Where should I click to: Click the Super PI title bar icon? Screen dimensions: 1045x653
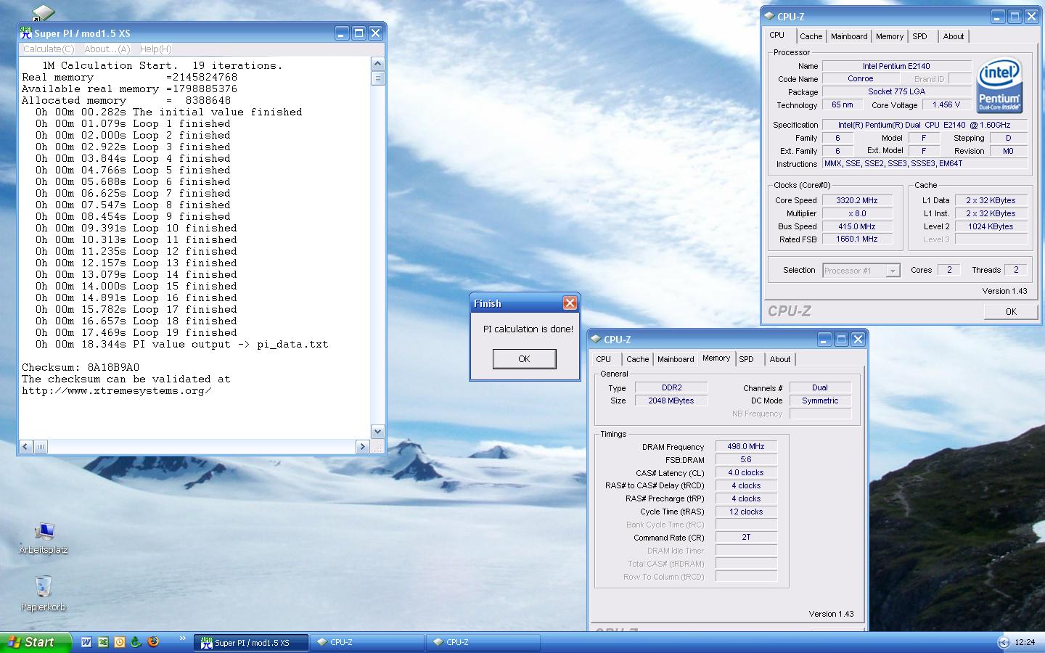[26, 33]
